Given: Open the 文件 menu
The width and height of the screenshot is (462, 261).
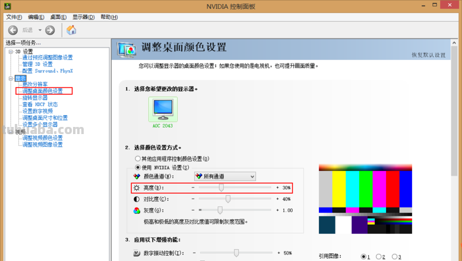Looking at the screenshot, I should [14, 17].
